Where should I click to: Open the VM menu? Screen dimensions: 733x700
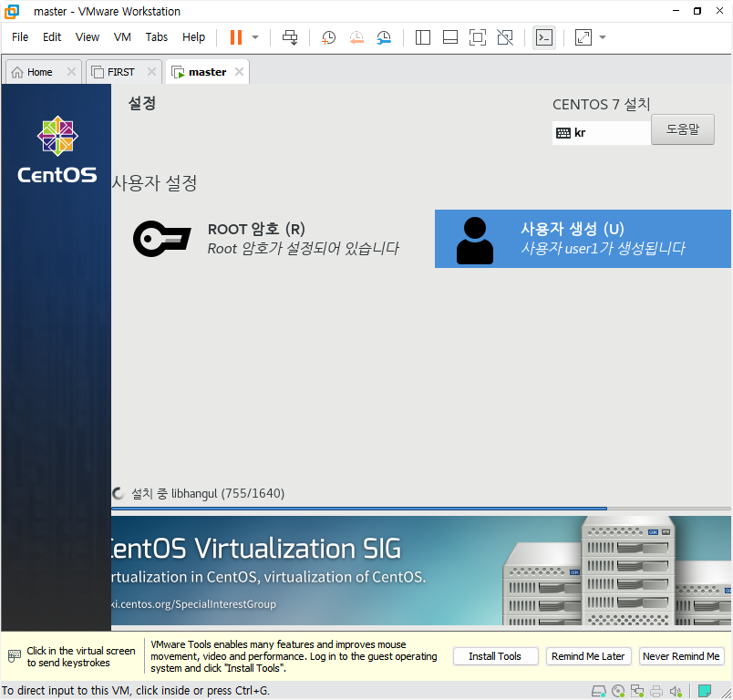[x=122, y=37]
